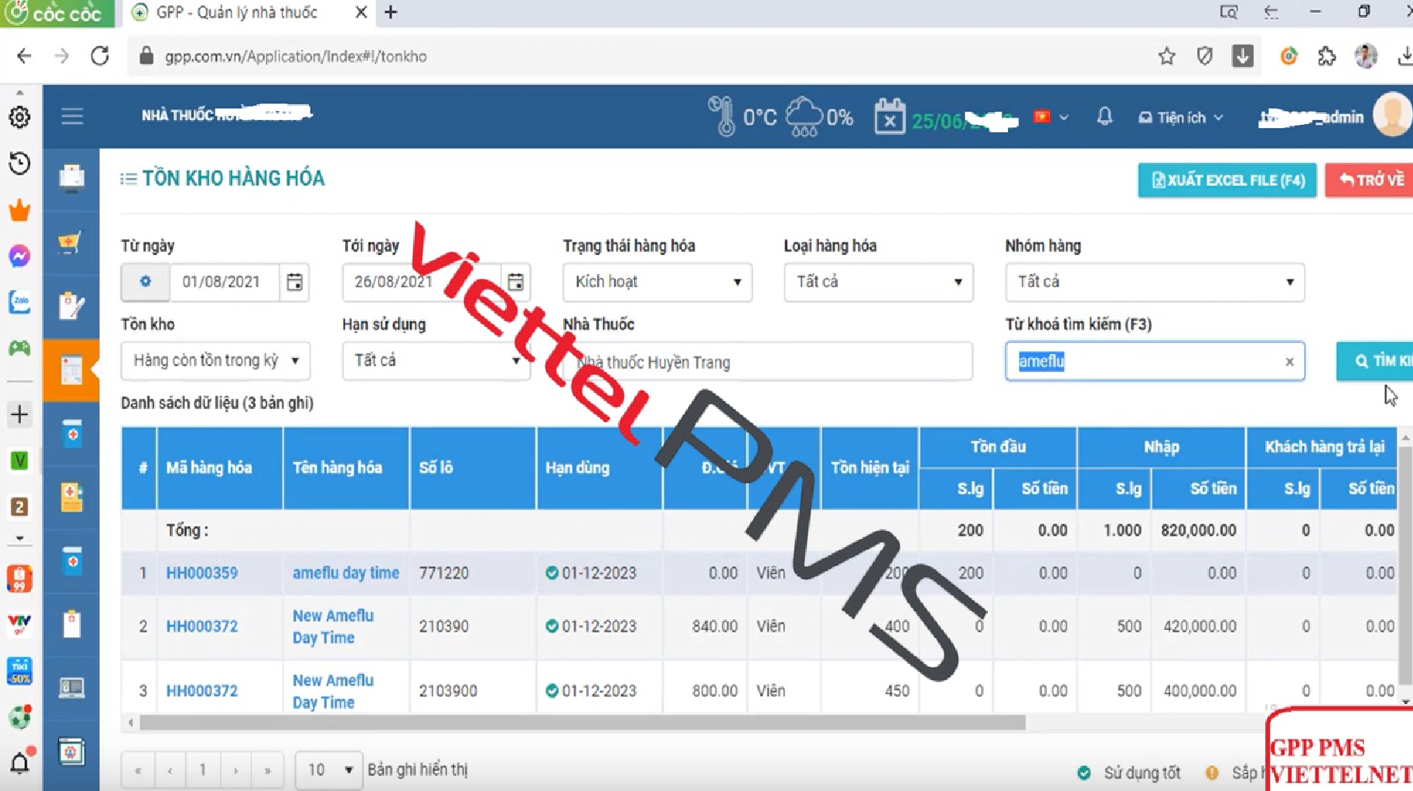This screenshot has height=791, width=1413.
Task: Open Zalo in browser sidebar
Action: point(19,302)
